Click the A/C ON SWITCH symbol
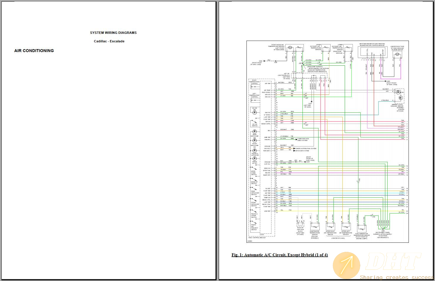 254,122
